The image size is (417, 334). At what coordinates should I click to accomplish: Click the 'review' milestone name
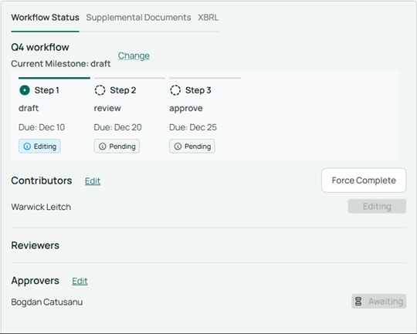[107, 108]
